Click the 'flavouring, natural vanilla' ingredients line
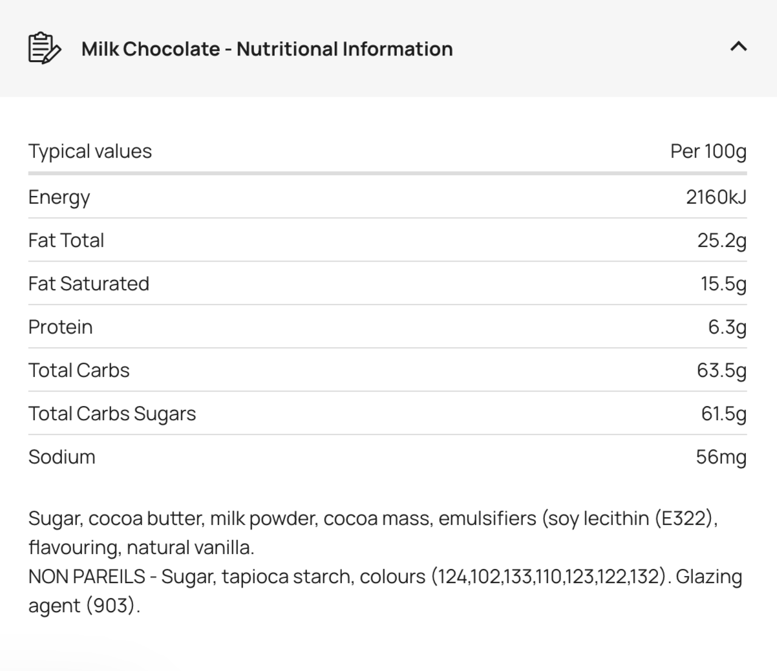Image resolution: width=777 pixels, height=671 pixels. pos(141,548)
